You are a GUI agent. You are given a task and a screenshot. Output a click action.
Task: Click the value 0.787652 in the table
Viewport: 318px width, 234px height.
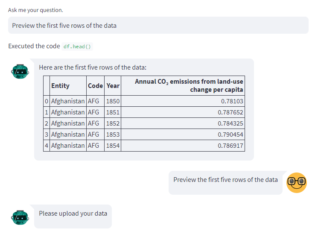point(230,112)
